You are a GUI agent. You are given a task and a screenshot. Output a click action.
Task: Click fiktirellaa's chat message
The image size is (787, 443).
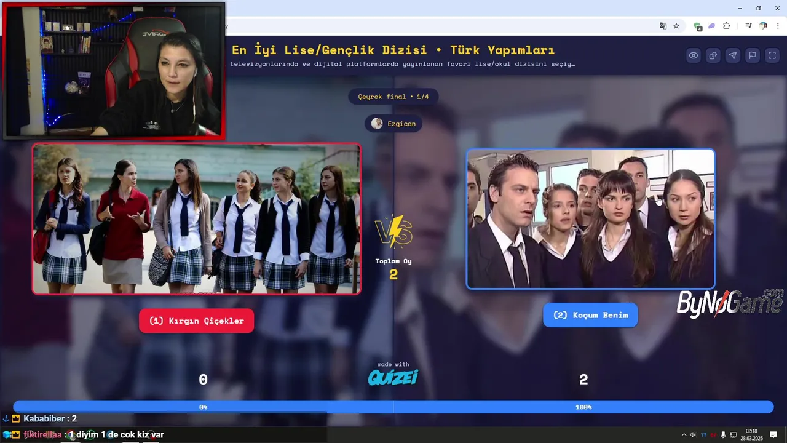click(x=93, y=435)
